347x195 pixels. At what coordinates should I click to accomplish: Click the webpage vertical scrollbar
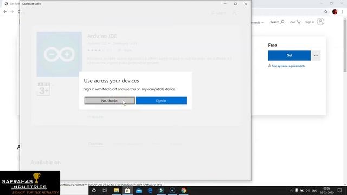click(x=345, y=46)
